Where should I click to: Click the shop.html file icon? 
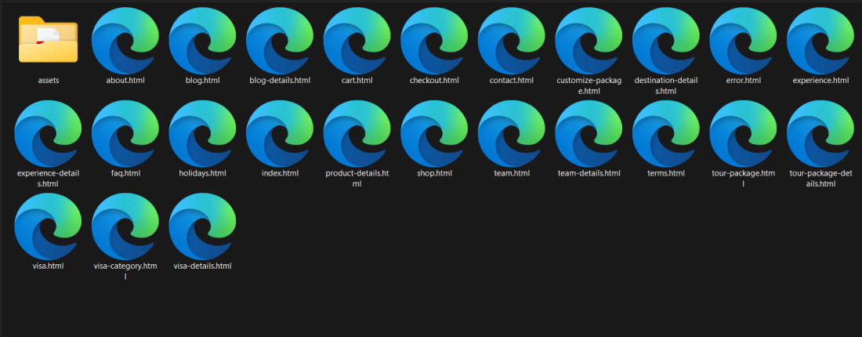click(434, 133)
